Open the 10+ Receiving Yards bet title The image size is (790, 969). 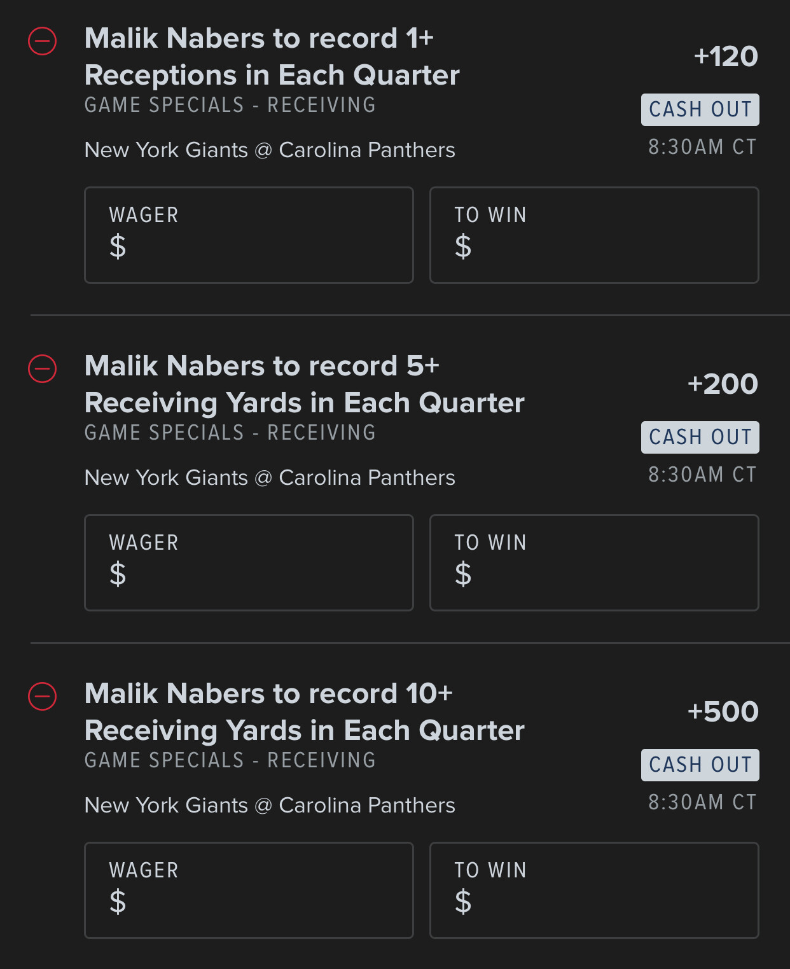click(304, 712)
